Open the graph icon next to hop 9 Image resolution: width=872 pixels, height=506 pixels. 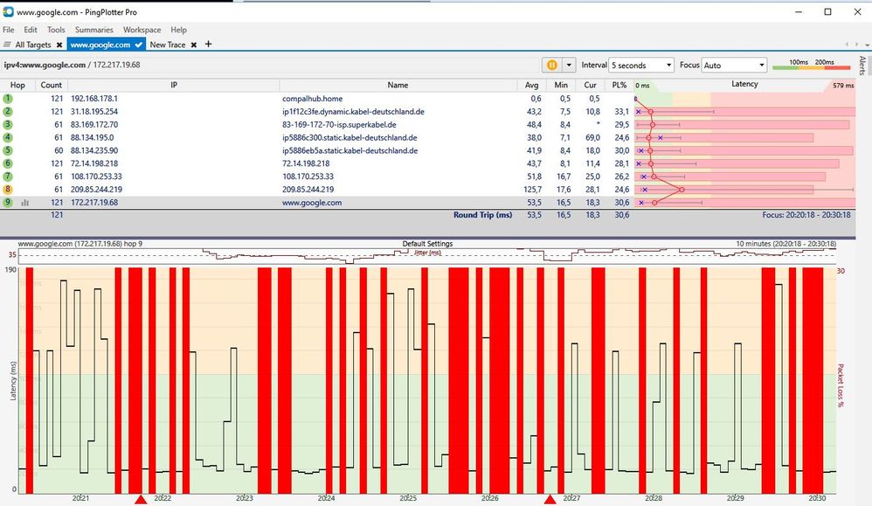(x=24, y=202)
